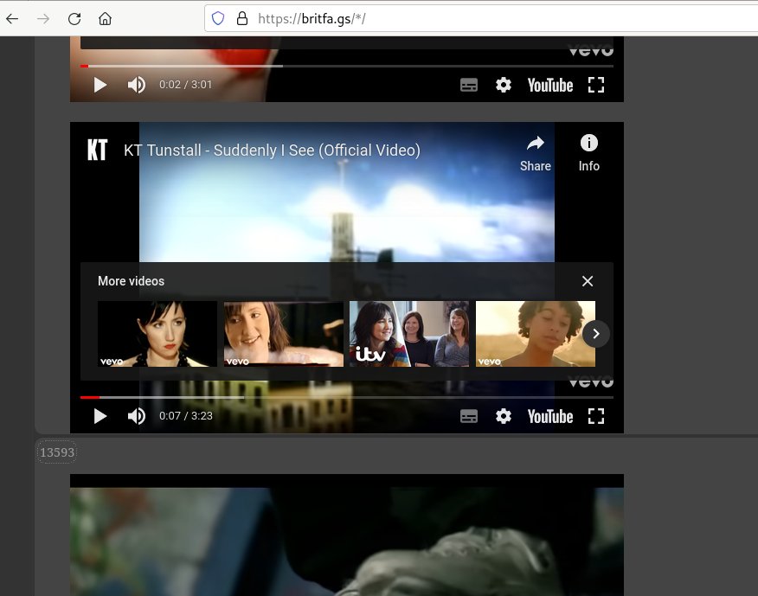Open the KT channel logo
This screenshot has width=758, height=596.
(x=97, y=150)
